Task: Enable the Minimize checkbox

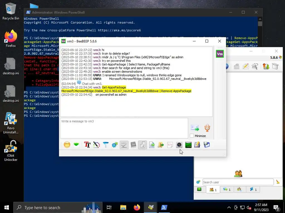Action: (192, 136)
